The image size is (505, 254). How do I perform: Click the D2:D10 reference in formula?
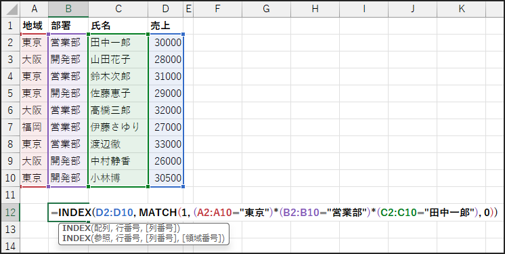[x=114, y=213]
